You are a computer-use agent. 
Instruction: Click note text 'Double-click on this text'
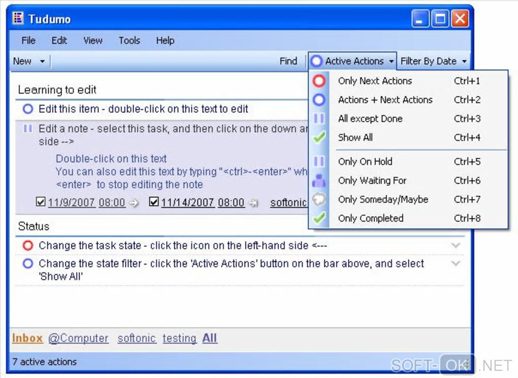(x=111, y=159)
